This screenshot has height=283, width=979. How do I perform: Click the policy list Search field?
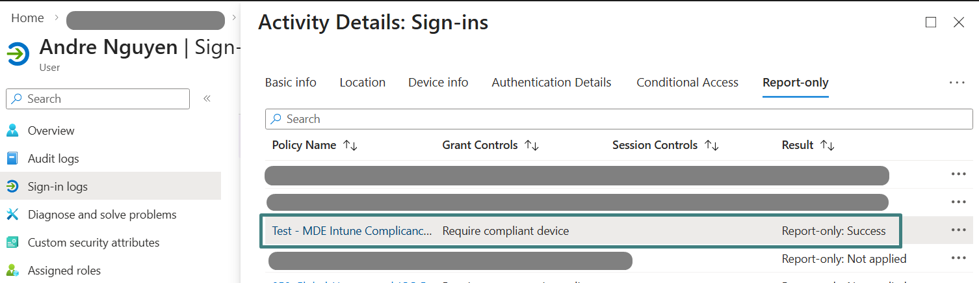618,119
